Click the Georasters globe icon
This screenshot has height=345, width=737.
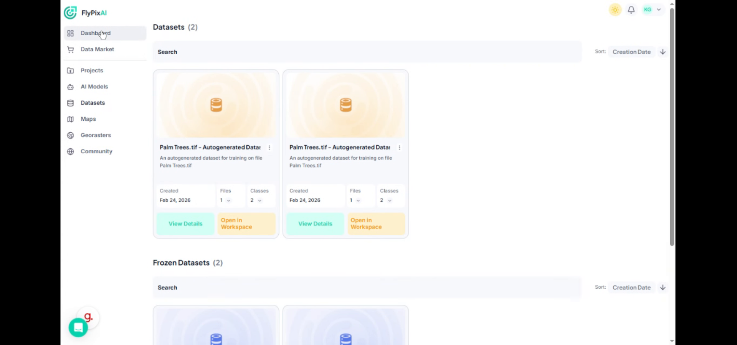70,135
